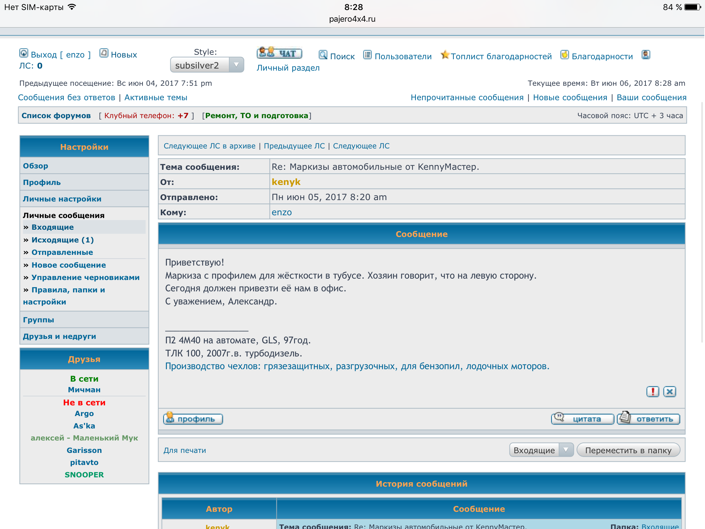Click the Следующее ЛС link
The height and width of the screenshot is (529, 705).
coord(361,146)
